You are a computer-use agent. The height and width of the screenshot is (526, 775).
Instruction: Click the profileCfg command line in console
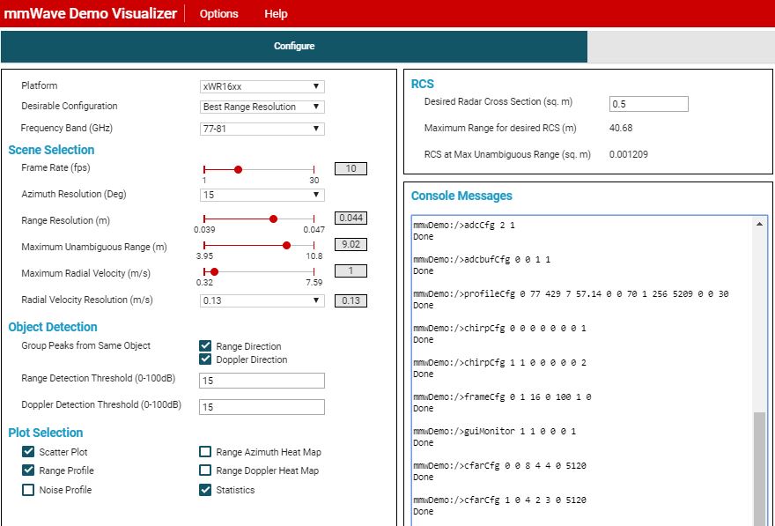point(571,293)
